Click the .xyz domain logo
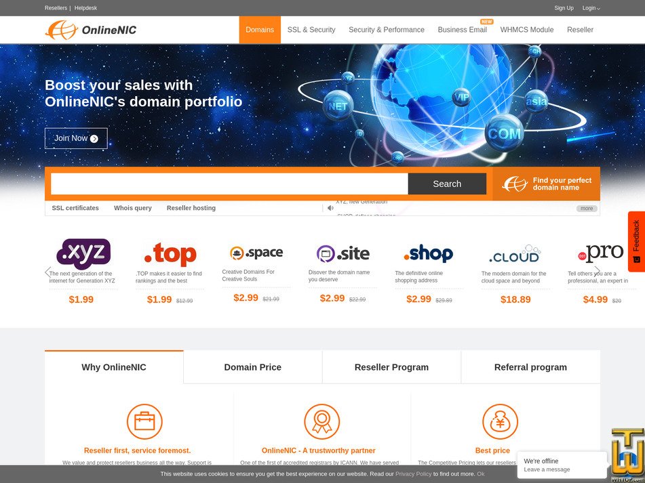645x483 pixels. [83, 253]
